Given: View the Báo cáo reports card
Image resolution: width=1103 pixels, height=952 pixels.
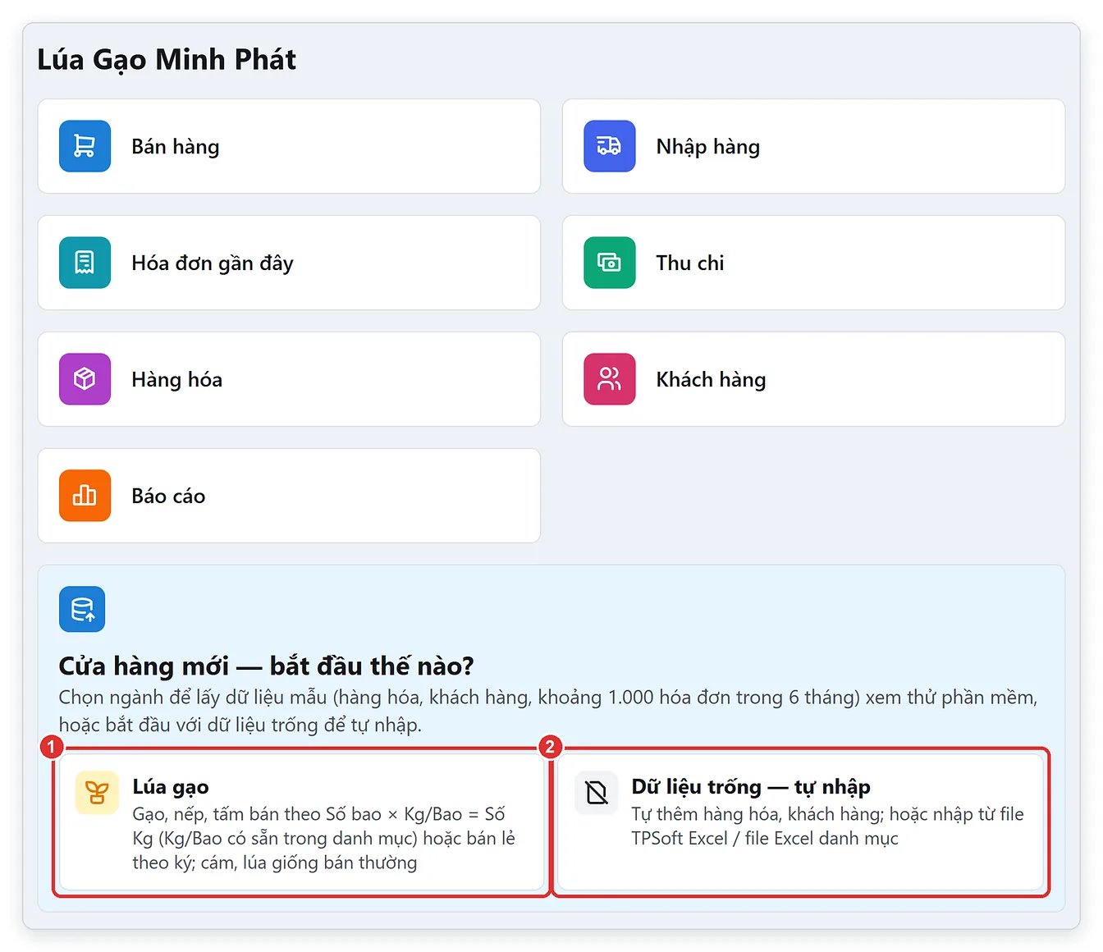Looking at the screenshot, I should pos(289,496).
